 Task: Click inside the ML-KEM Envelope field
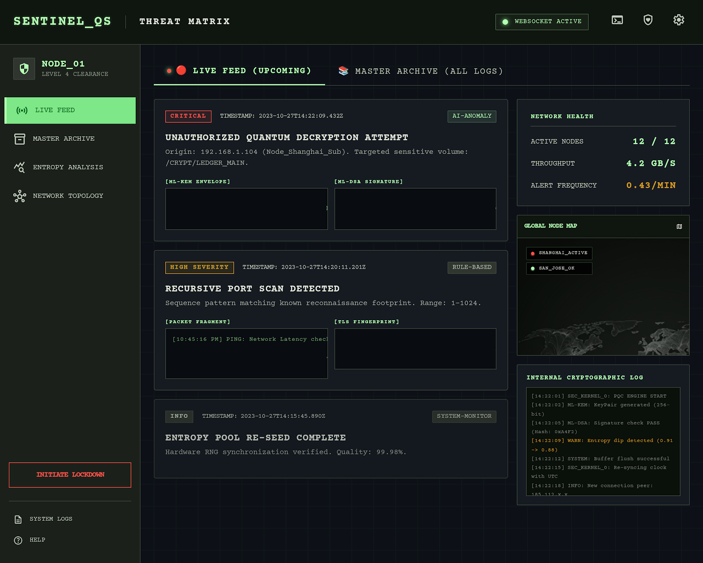coord(246,209)
